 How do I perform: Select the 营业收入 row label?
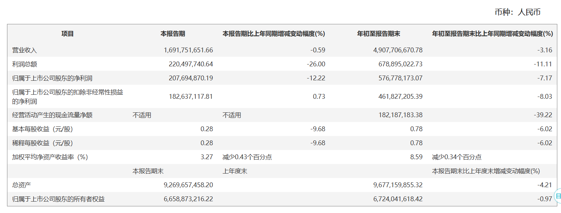click(x=25, y=50)
